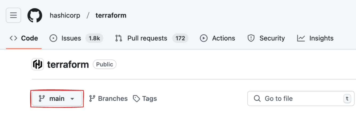Click the tag icon beside Tags
The image size is (356, 116).
[137, 99]
